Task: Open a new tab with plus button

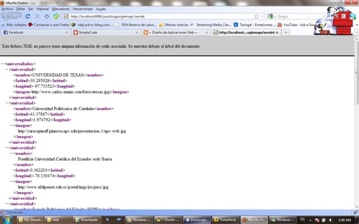Action: pos(286,33)
